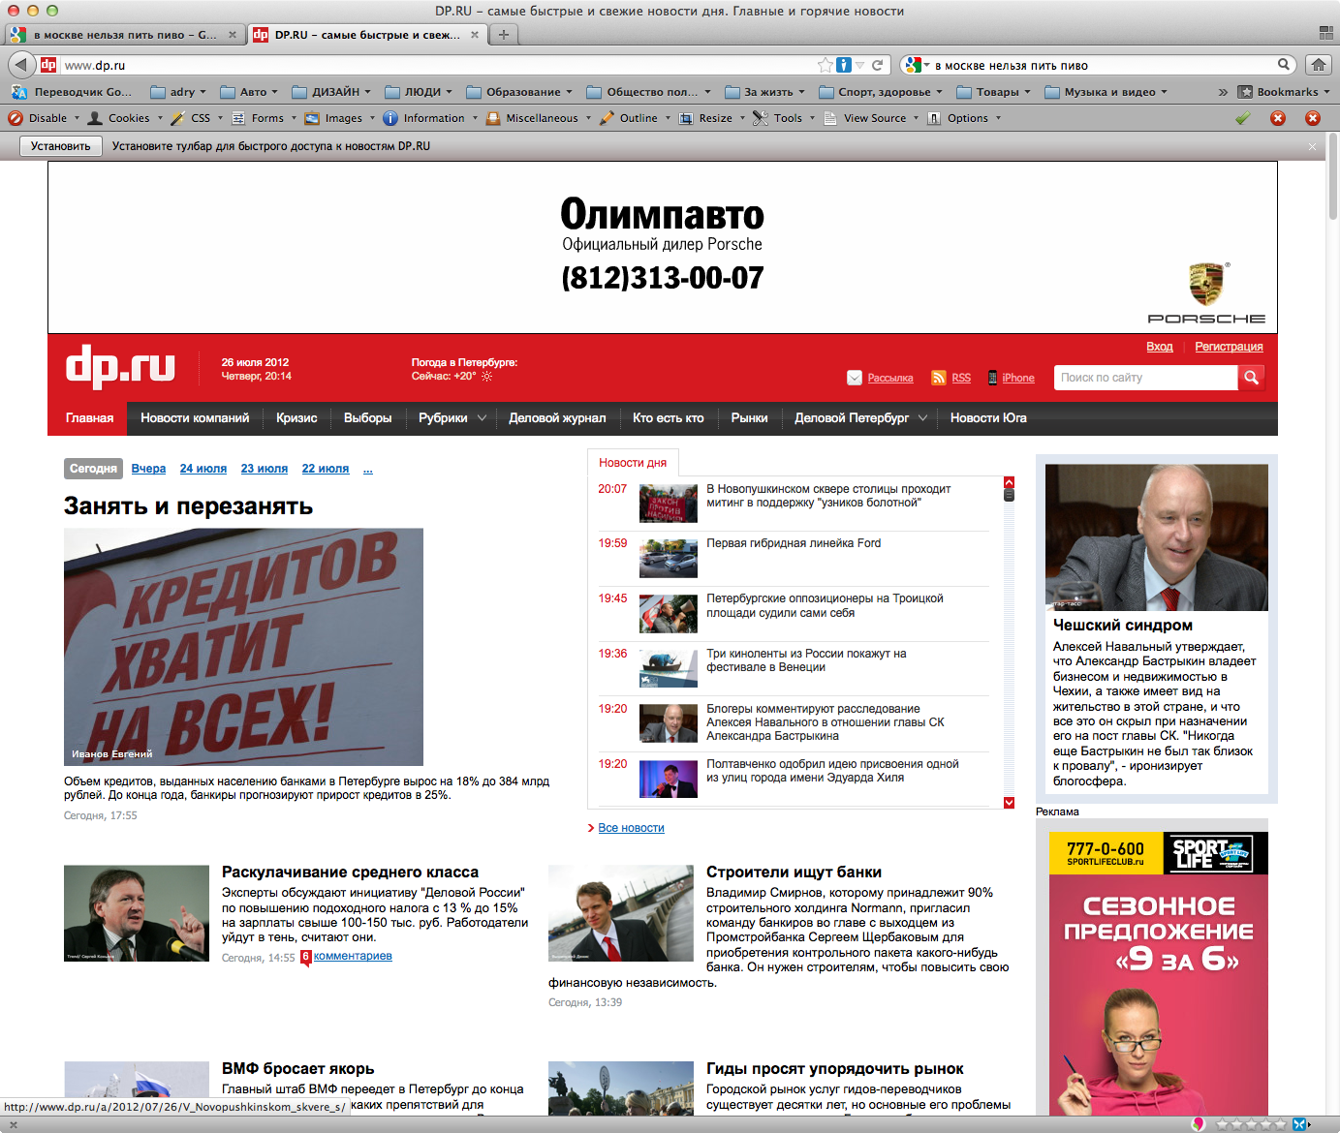Click the page vertical scrollbar
The image size is (1340, 1133).
pos(1332,581)
